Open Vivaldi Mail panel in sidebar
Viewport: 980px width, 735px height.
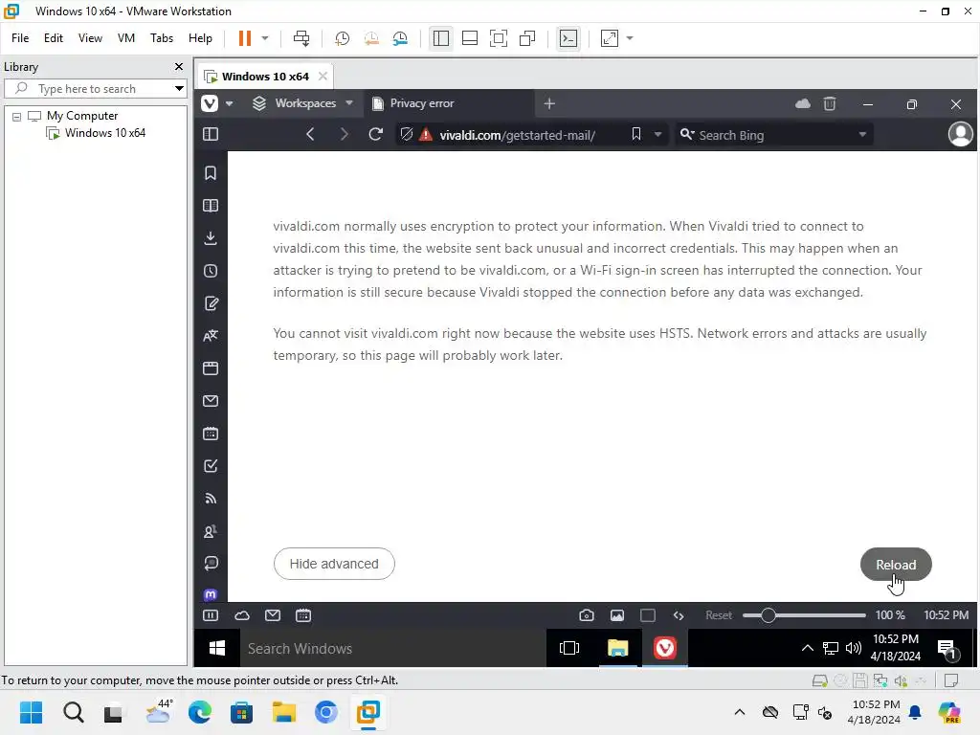click(211, 401)
